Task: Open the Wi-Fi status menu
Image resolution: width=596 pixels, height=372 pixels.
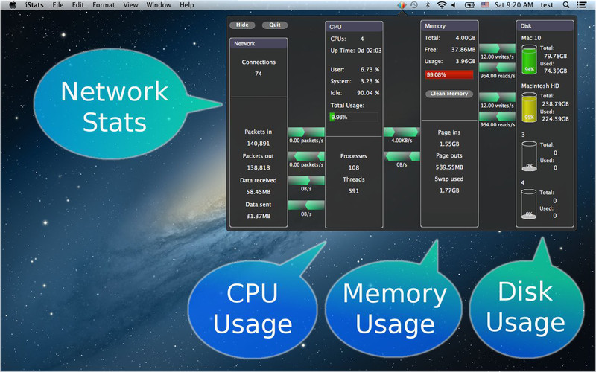Action: click(x=441, y=5)
